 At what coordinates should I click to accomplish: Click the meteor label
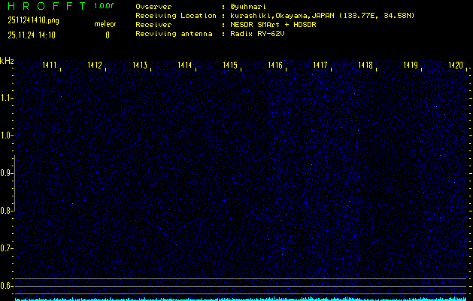point(105,24)
